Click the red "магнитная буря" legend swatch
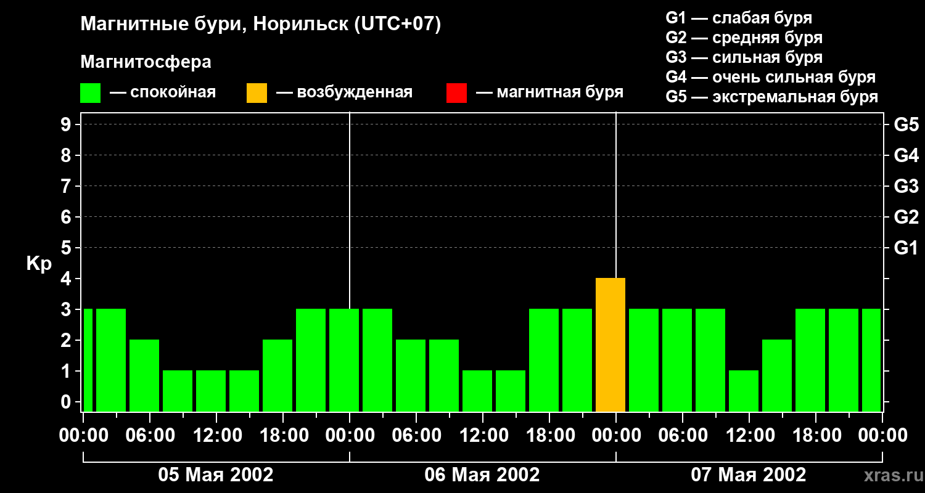Screen dimensions: 925x493 [457, 93]
